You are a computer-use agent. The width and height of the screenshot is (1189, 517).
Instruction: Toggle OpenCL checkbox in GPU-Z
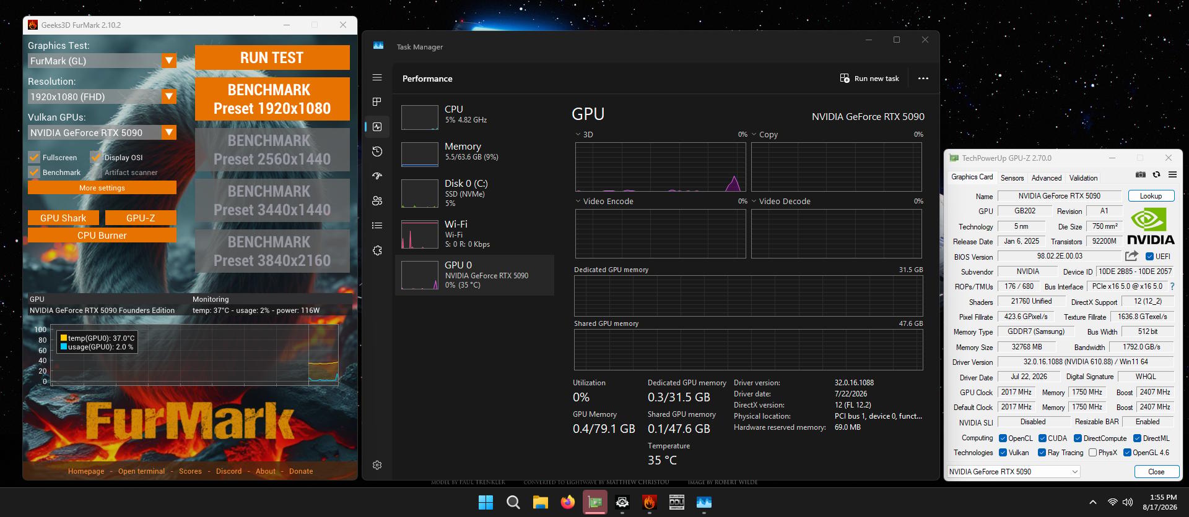(x=1003, y=438)
